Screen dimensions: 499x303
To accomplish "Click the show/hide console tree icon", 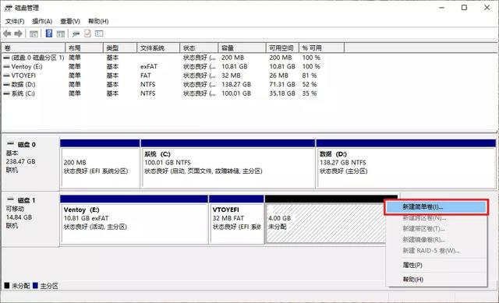I will 34,33.
